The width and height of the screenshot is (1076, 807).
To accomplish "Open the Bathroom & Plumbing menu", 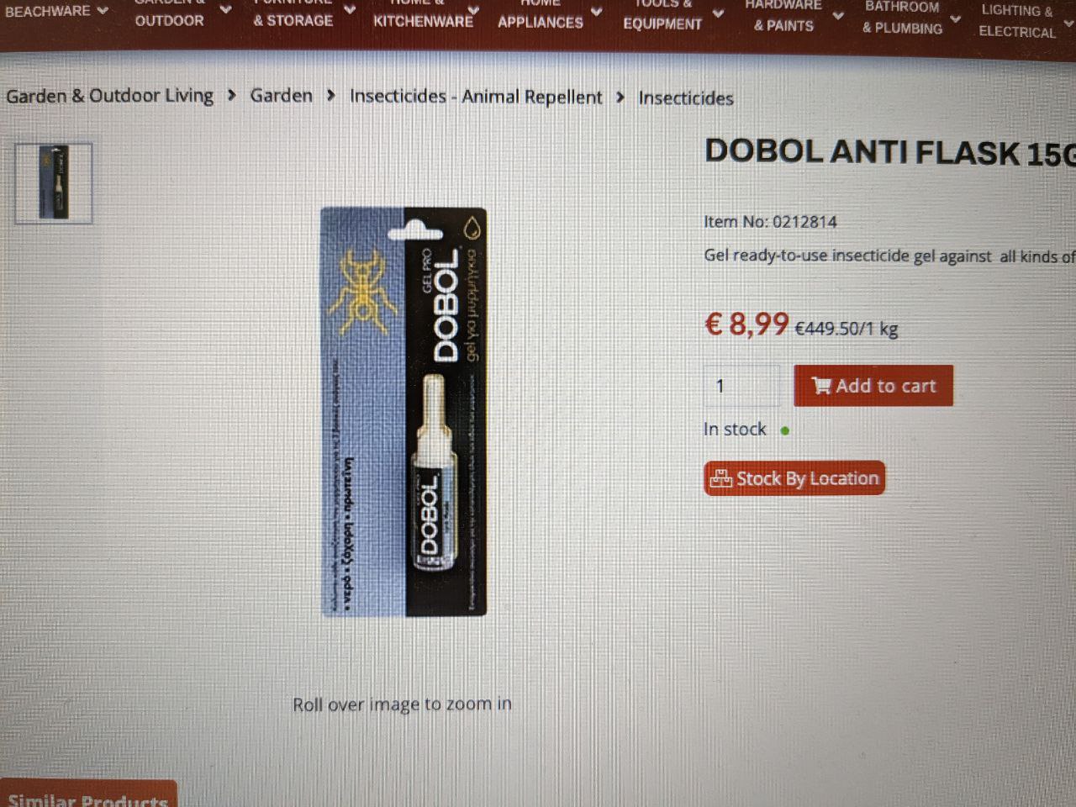I will [902, 18].
